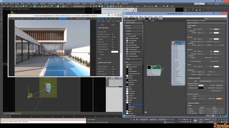Toggle the Caustics (slow) checkbox

[210, 62]
